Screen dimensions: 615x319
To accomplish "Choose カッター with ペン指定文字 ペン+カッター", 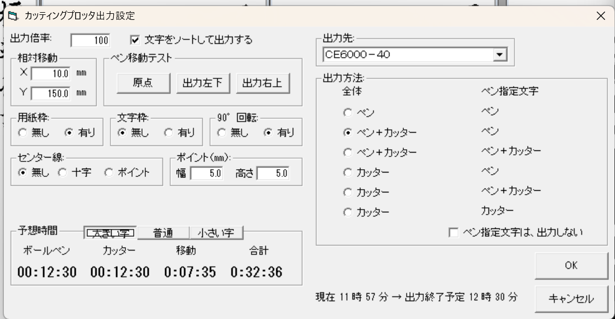I will pos(348,192).
